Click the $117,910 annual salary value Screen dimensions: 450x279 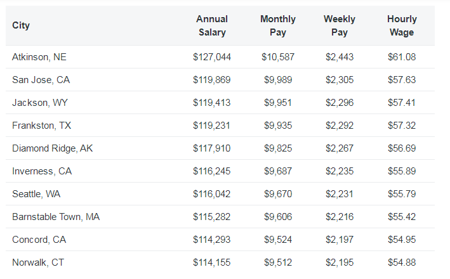tap(212, 148)
